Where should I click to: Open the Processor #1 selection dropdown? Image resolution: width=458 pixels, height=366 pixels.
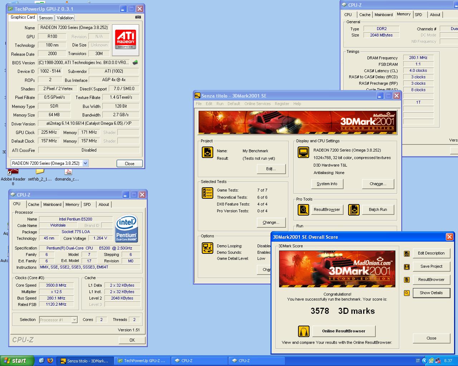pos(74,320)
